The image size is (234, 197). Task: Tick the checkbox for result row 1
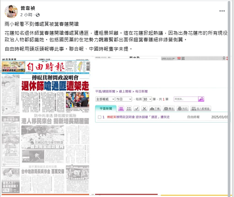(99, 117)
